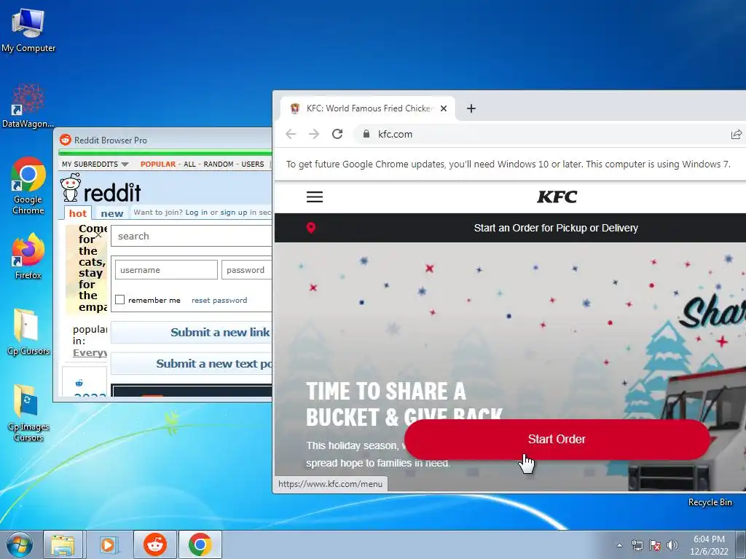Screen dimensions: 746x559
Task: Open USERS link in Reddit bar
Action: tap(253, 164)
